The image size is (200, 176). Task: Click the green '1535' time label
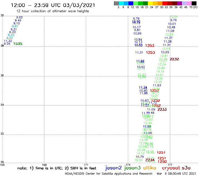click(x=18, y=44)
